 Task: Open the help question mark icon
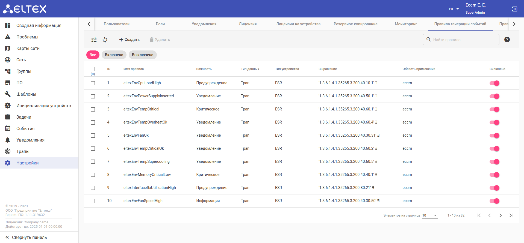point(507,40)
